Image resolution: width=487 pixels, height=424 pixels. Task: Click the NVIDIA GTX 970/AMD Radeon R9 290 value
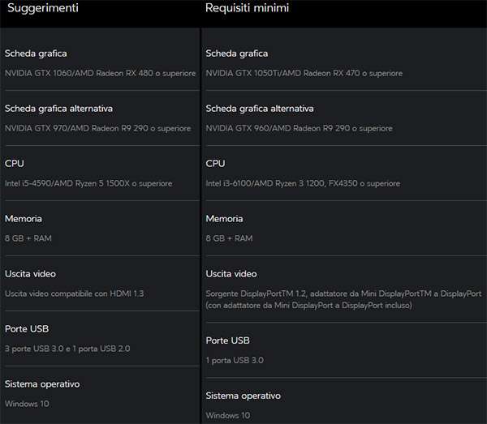97,128
